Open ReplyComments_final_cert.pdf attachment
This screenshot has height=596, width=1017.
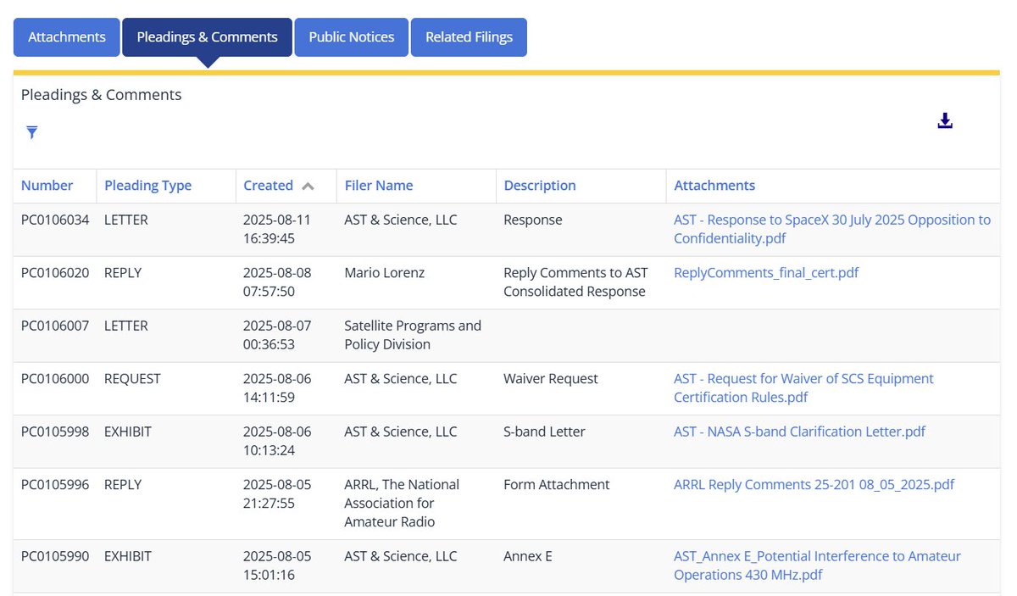tap(766, 273)
